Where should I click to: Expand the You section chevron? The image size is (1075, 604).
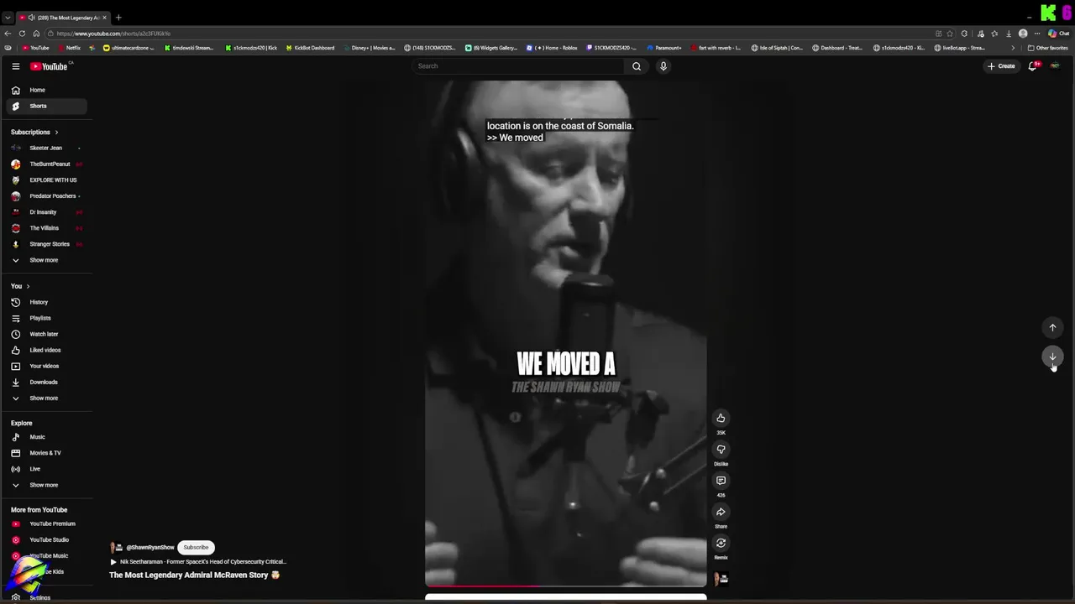28,286
